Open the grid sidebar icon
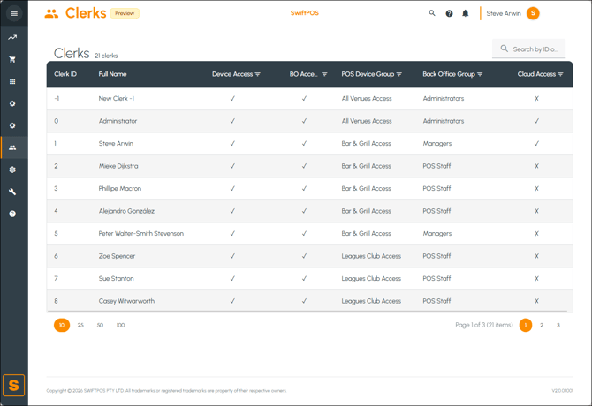Image resolution: width=592 pixels, height=406 pixels. [12, 81]
